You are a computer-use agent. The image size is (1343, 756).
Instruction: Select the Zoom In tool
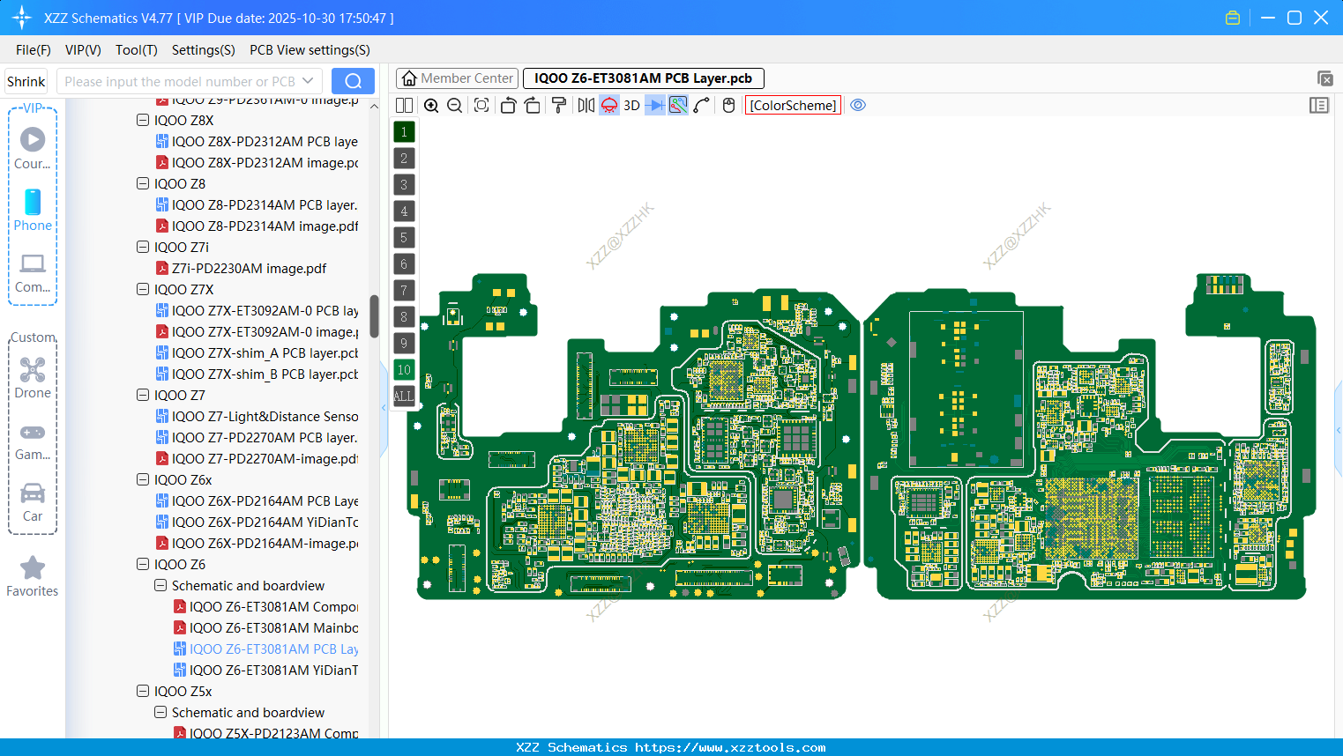[431, 105]
